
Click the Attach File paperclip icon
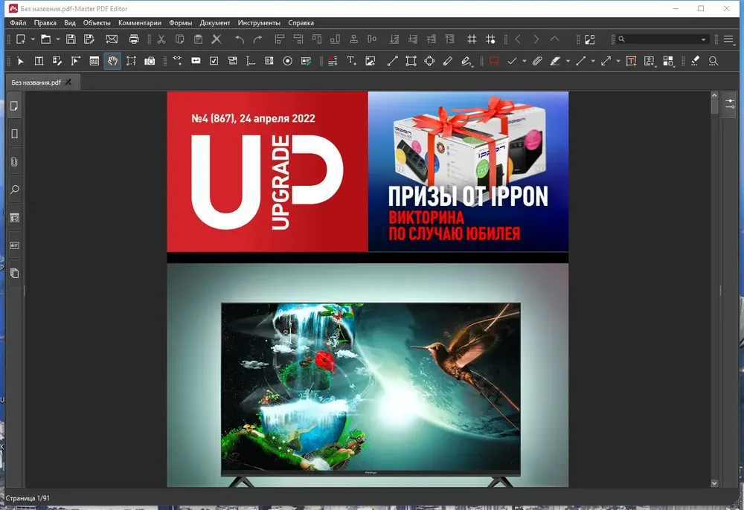coord(537,61)
